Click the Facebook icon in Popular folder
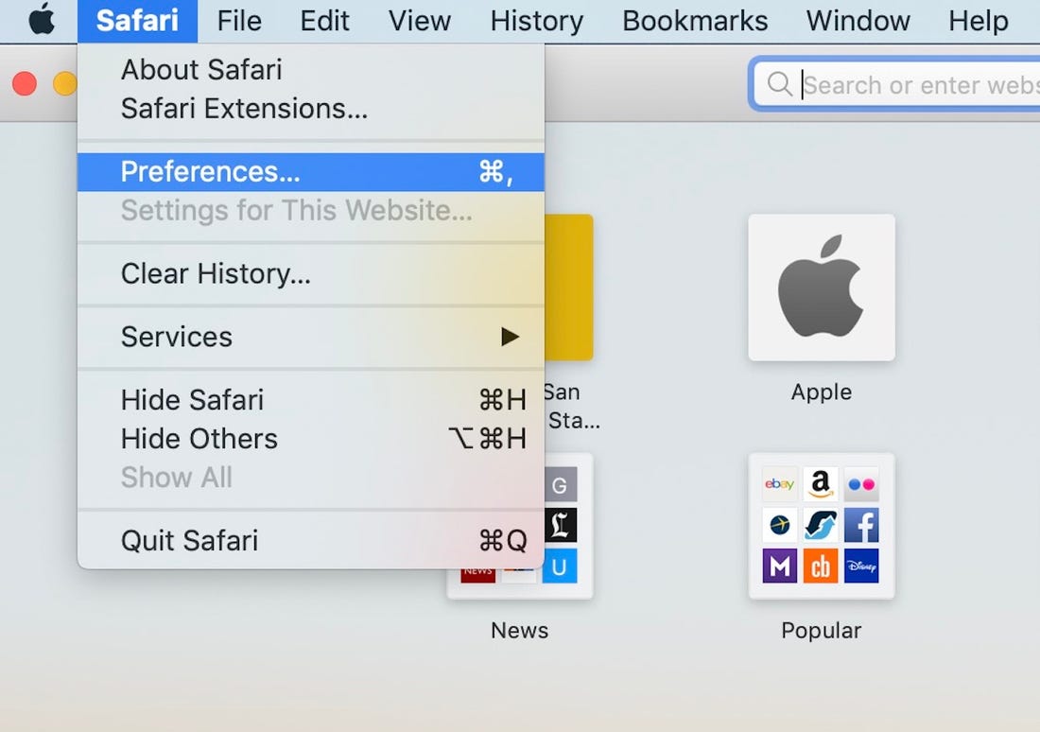Screen dimensions: 1040x732 pyautogui.click(x=861, y=525)
